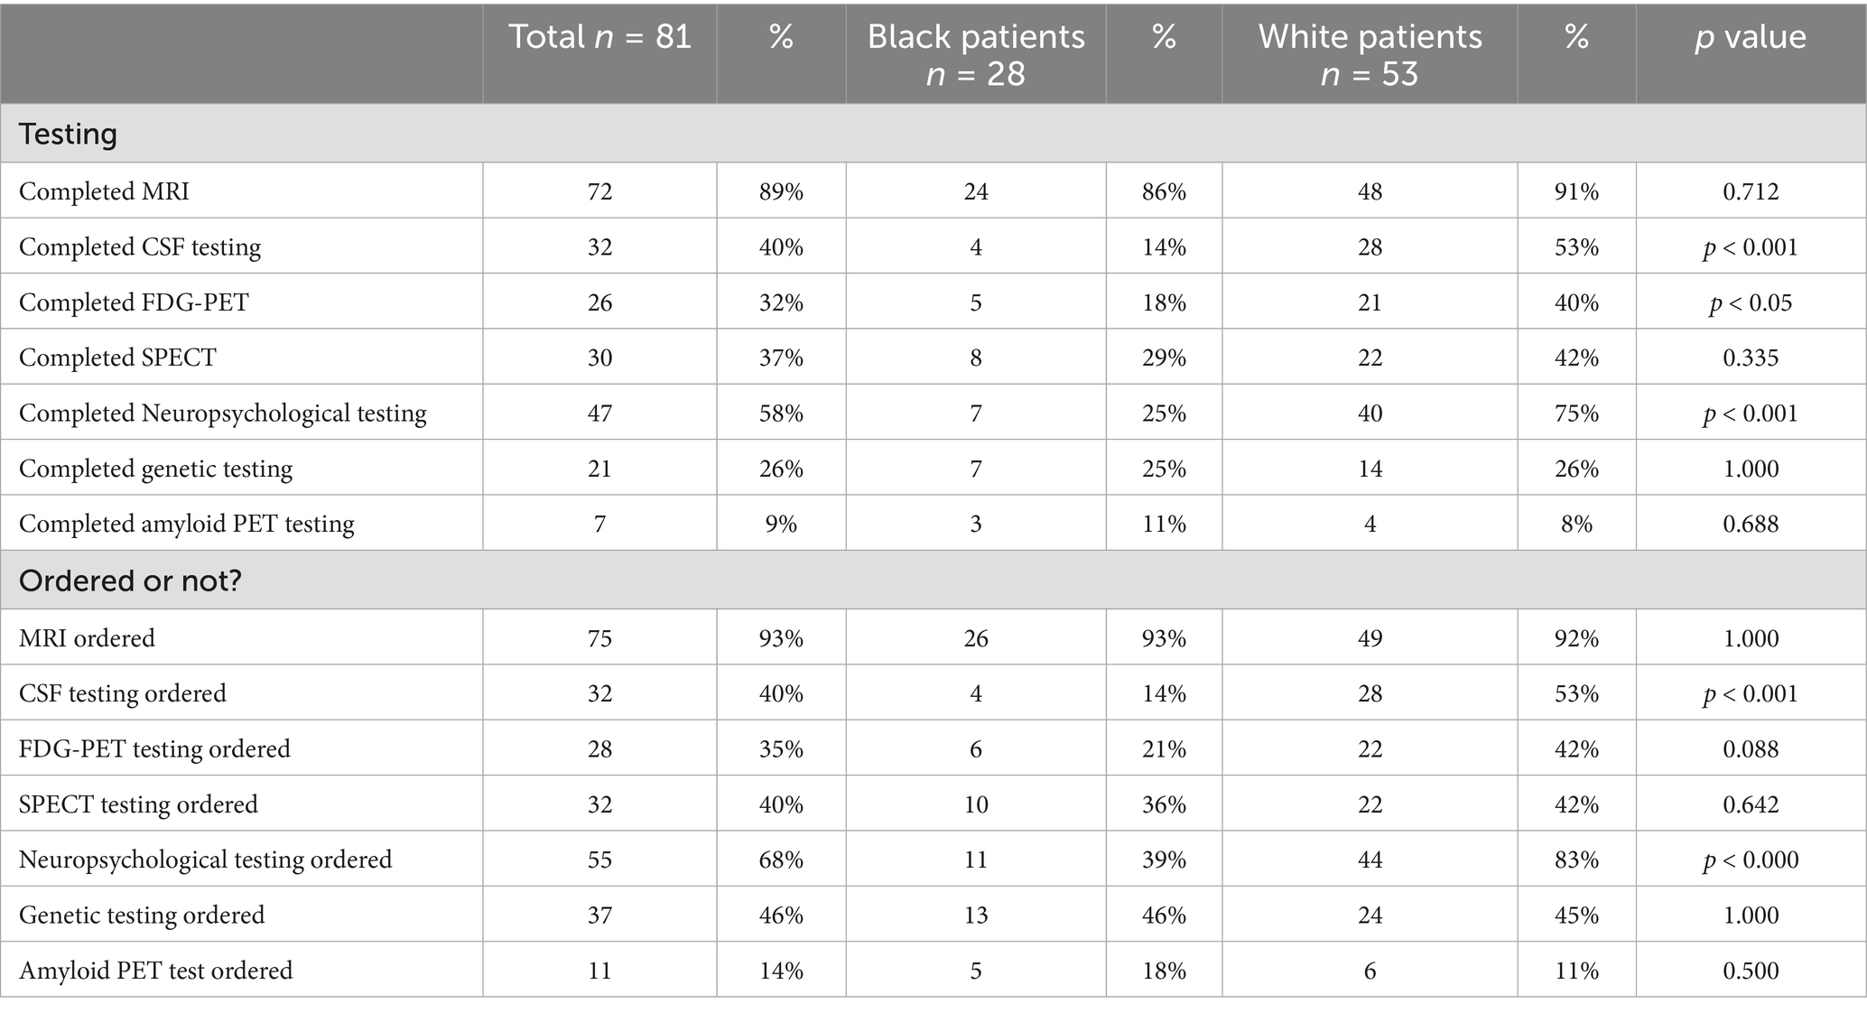Select the "Black patients n = 28" header
The image size is (1867, 1013).
(975, 54)
